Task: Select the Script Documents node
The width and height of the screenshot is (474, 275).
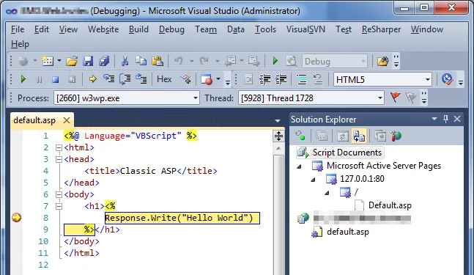Action: pyautogui.click(x=341, y=153)
